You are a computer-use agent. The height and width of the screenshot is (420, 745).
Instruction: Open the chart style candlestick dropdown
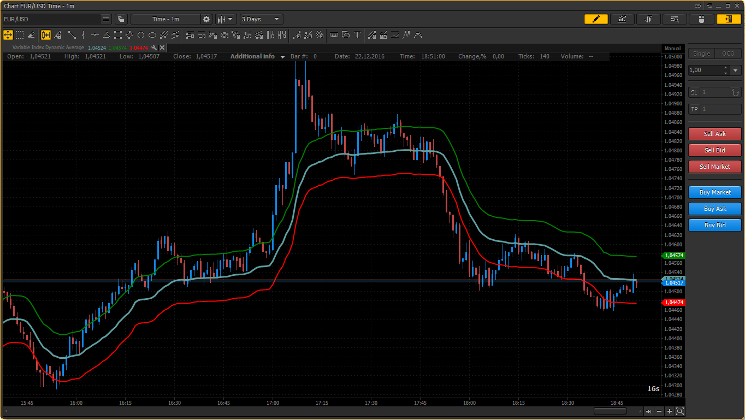pos(226,19)
